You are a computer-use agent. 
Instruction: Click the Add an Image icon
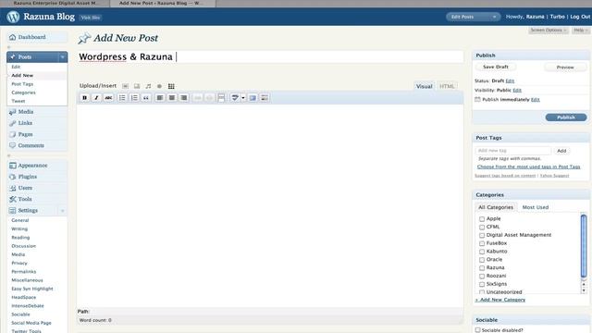[126, 86]
